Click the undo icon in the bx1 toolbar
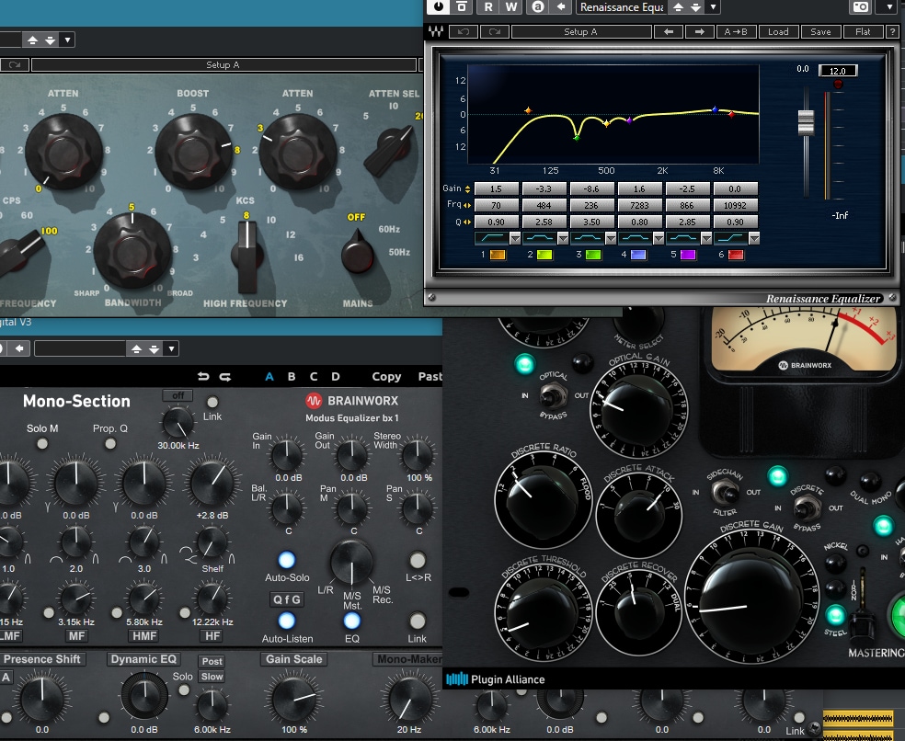The width and height of the screenshot is (905, 741). point(203,376)
